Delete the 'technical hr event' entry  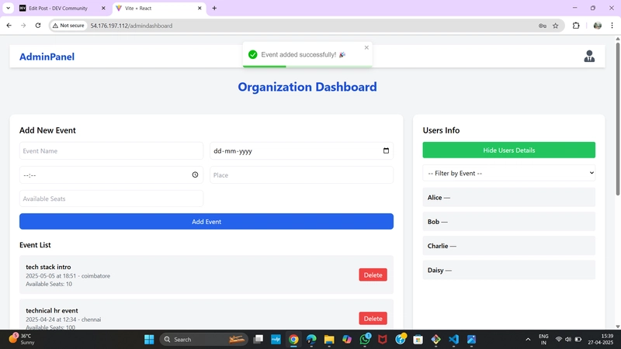tap(373, 319)
